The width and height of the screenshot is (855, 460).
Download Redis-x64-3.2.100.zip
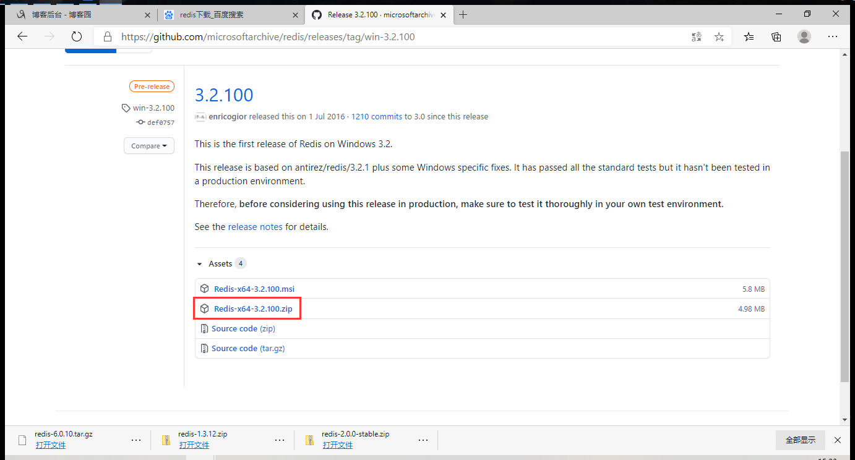[x=253, y=309]
